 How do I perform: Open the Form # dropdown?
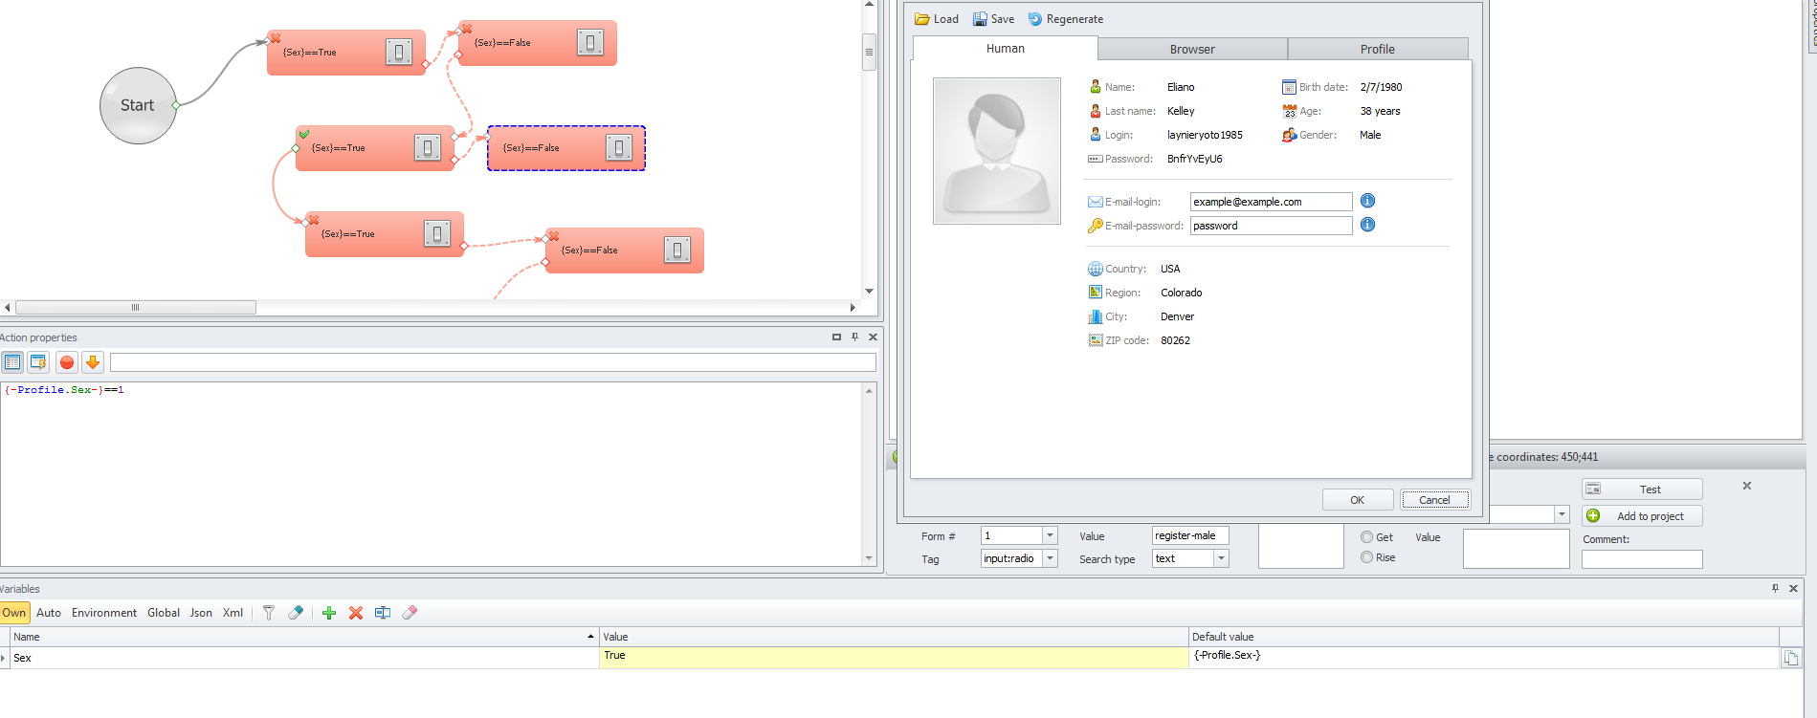coord(1050,535)
